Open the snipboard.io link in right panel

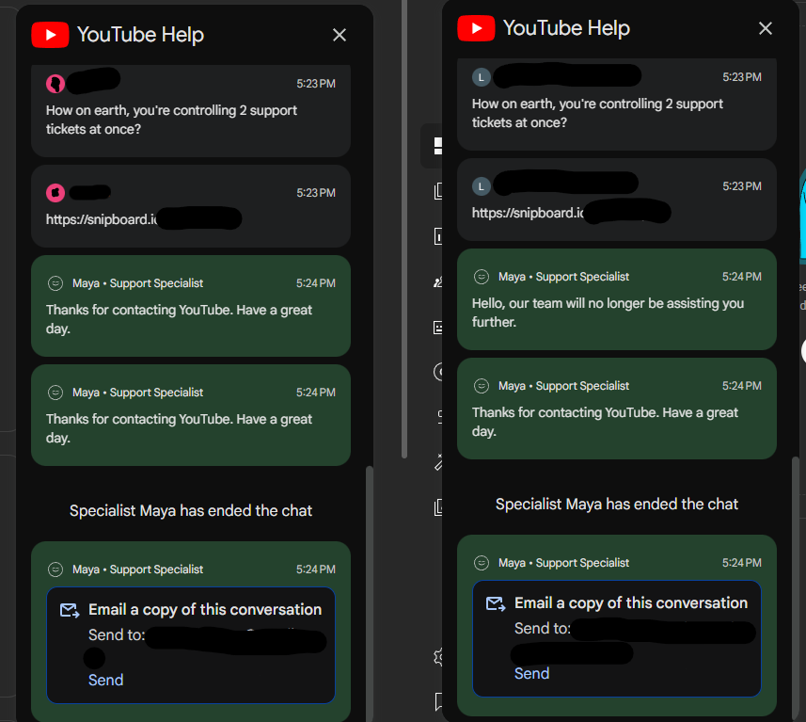[x=528, y=213]
